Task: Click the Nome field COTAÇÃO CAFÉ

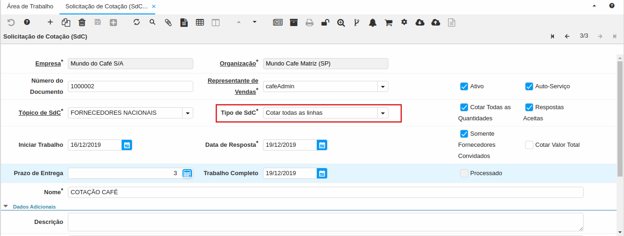Action: (326, 192)
